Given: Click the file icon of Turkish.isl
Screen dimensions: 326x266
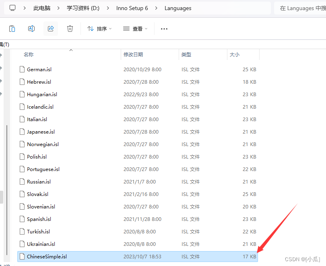Looking at the screenshot, I should tap(22, 231).
